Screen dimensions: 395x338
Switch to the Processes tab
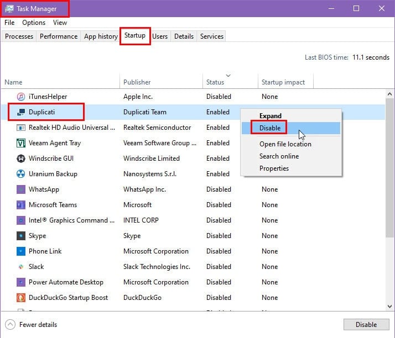(x=19, y=36)
